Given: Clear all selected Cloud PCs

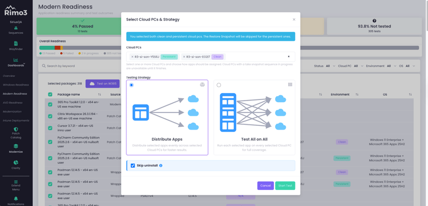Looking at the screenshot, I should (289, 57).
